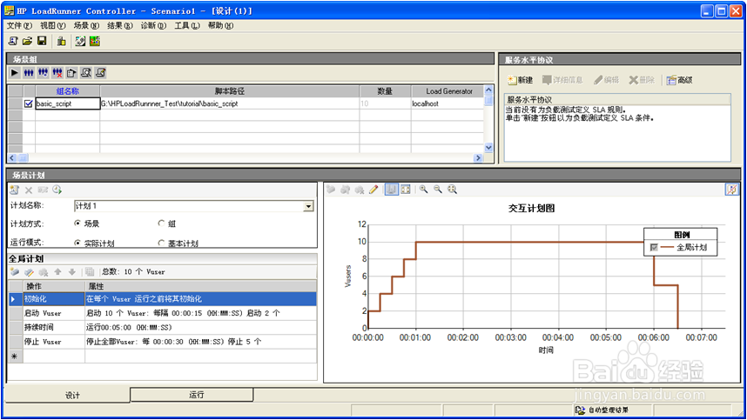Click the 脚本路径 column header
The height and width of the screenshot is (420, 747).
coord(230,91)
